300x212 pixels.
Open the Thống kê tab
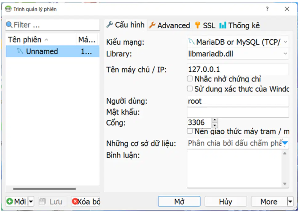240,26
